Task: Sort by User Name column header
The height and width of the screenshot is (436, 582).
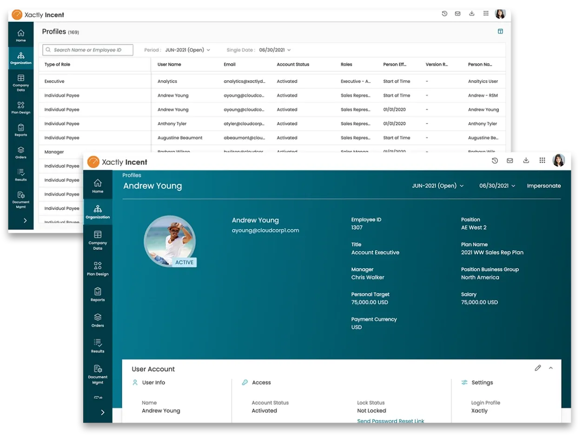Action: [169, 65]
